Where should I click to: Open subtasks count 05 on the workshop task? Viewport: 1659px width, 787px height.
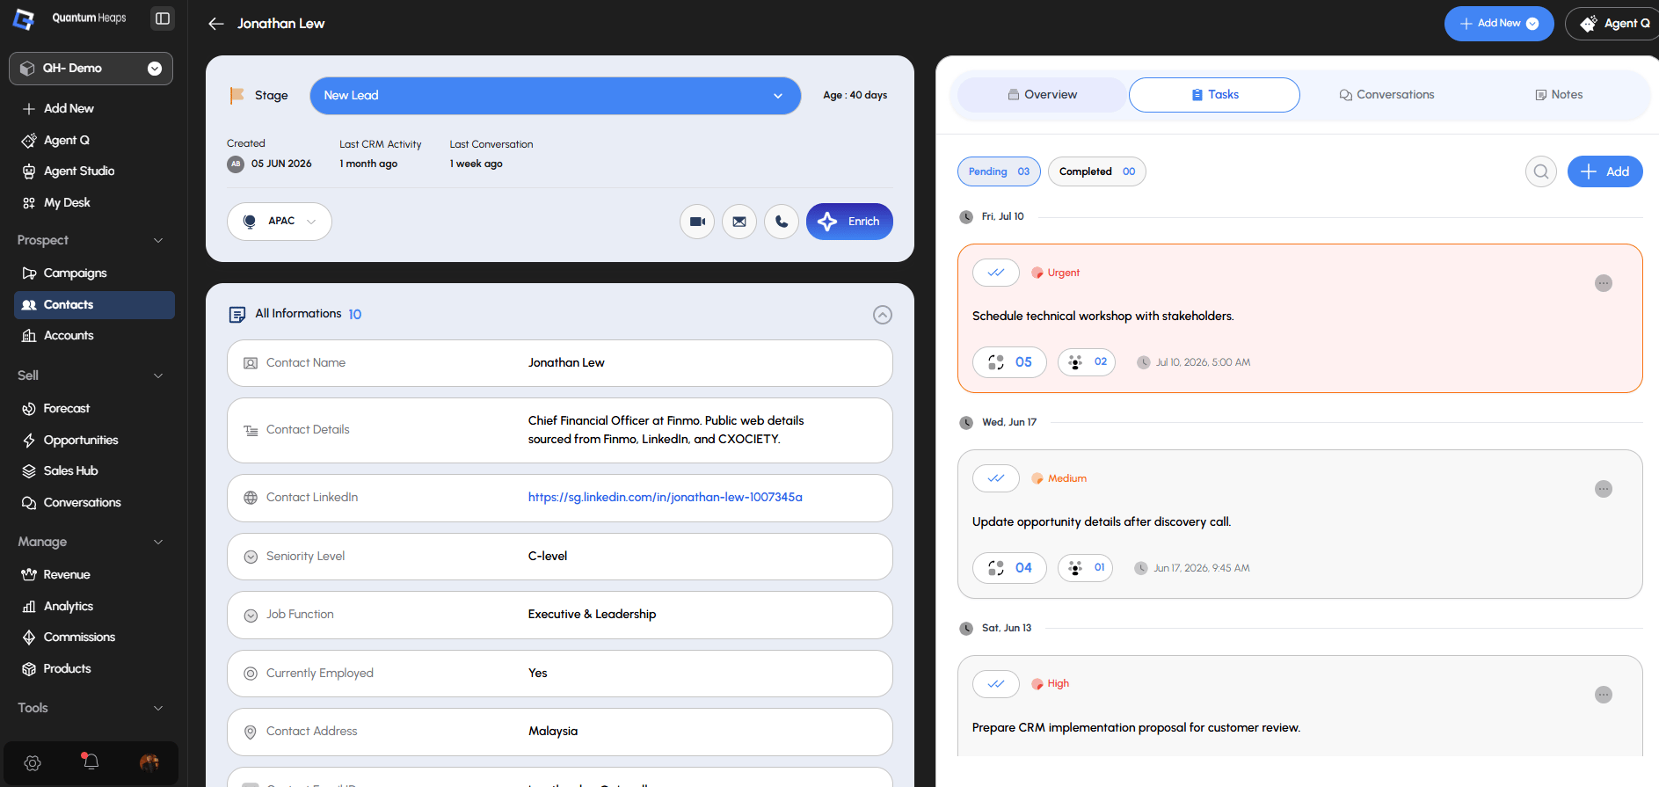pyautogui.click(x=1009, y=362)
